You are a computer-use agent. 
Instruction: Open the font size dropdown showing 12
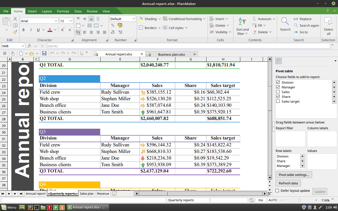[71, 21]
